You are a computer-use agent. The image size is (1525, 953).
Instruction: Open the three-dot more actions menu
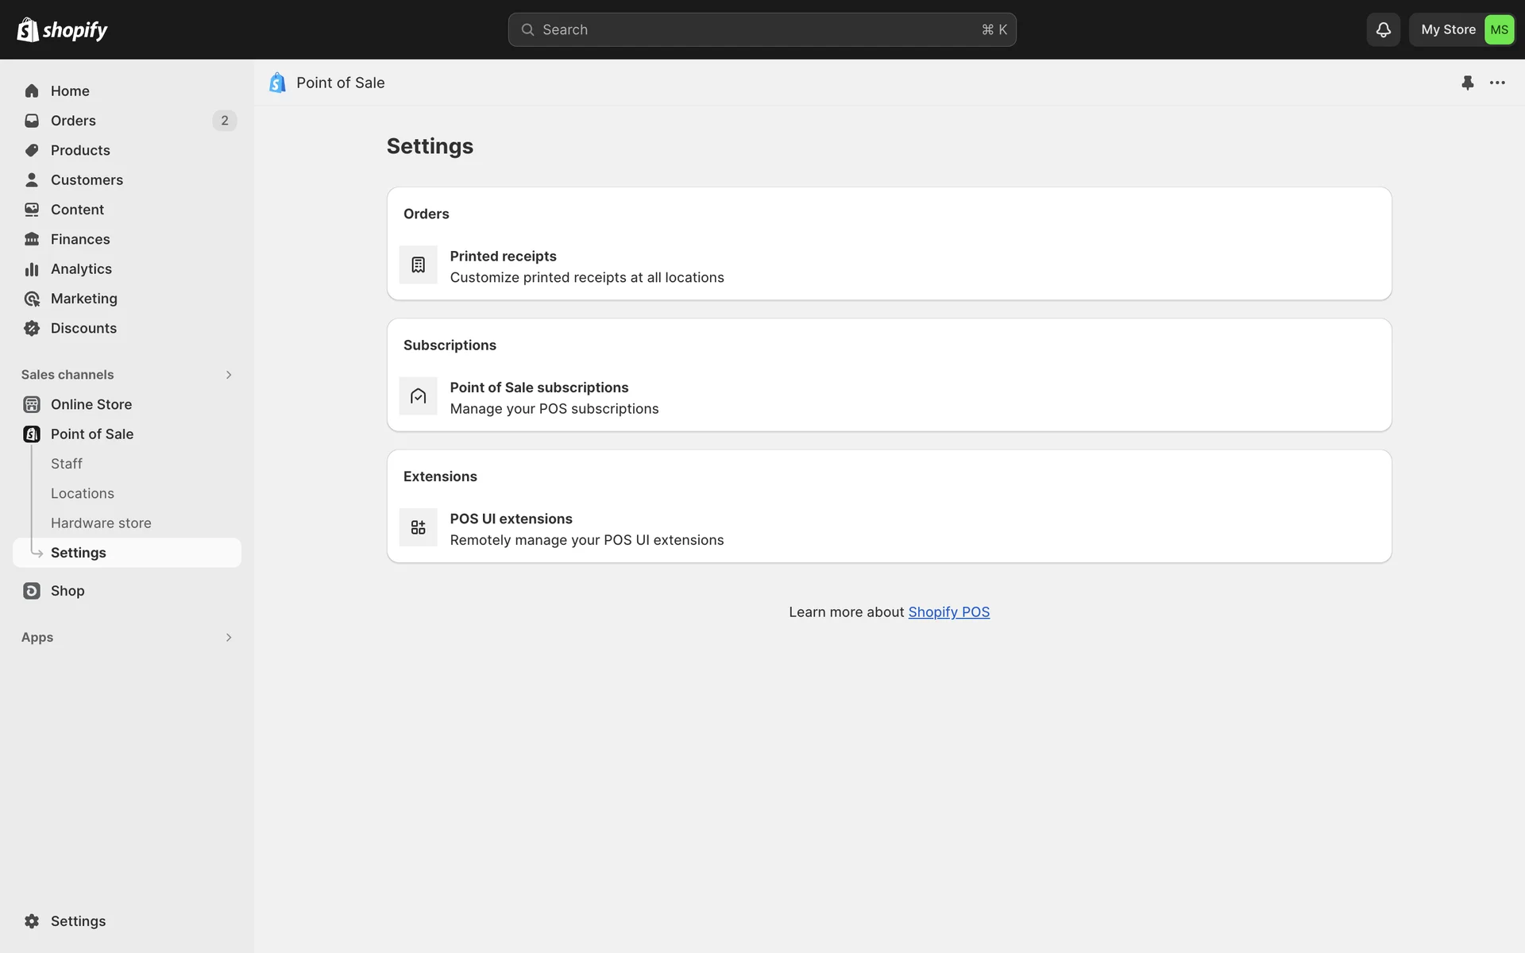click(x=1497, y=83)
